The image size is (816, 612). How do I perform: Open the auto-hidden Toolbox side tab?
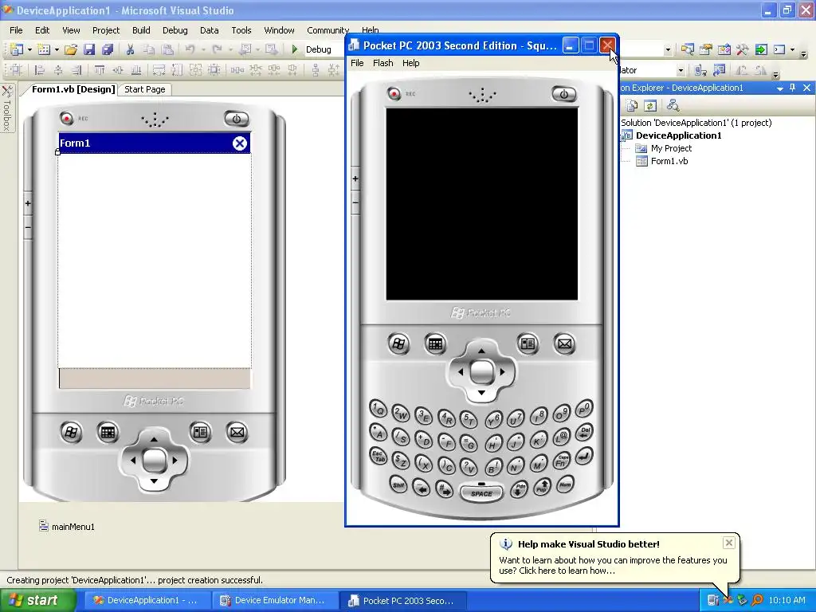[6, 108]
